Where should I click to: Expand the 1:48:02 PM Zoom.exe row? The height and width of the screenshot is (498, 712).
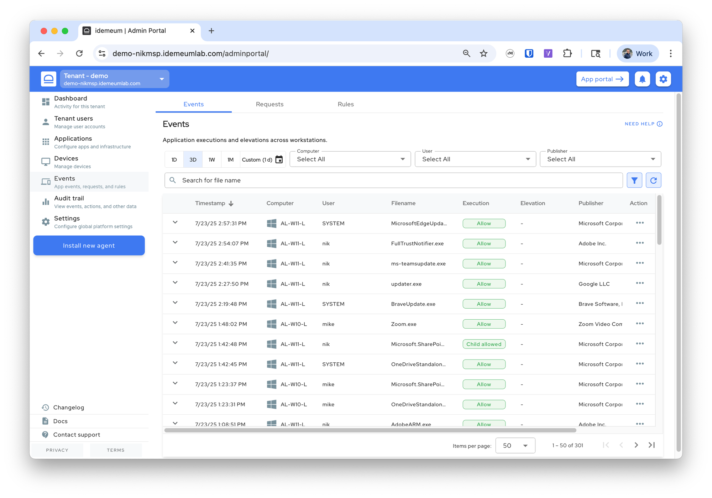tap(175, 323)
